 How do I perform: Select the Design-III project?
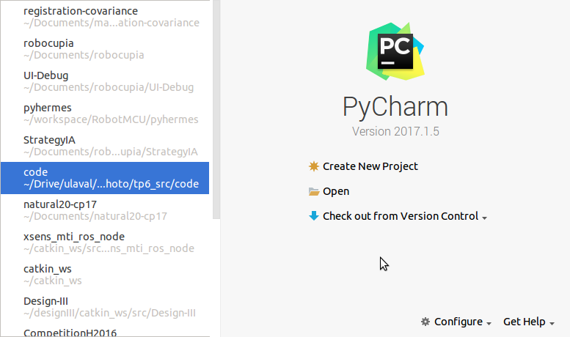pyautogui.click(x=105, y=307)
